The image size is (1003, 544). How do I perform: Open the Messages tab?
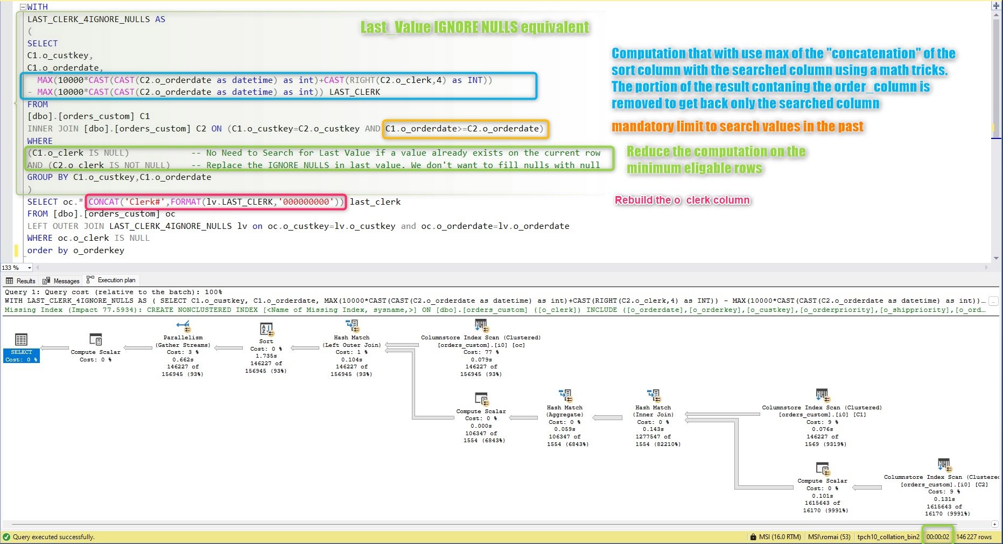pos(61,281)
